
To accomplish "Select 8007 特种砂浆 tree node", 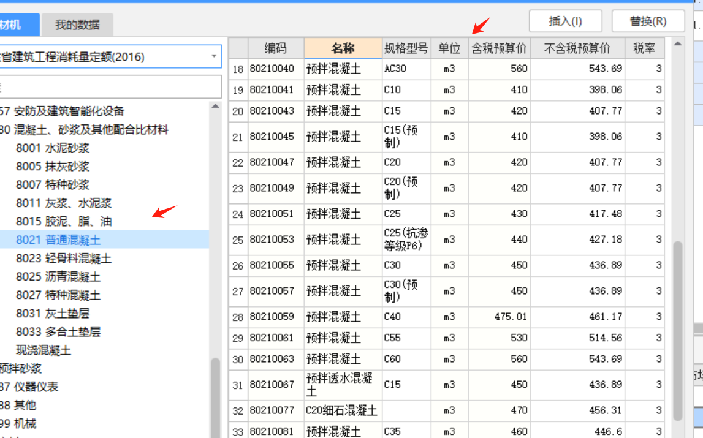I will click(x=53, y=185).
